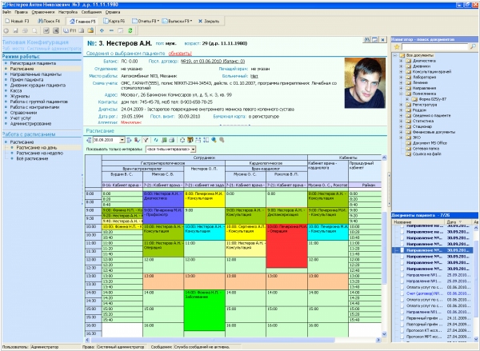This screenshot has height=351, width=480.
Task: Click the Поиск F4 button
Action: [x=49, y=21]
